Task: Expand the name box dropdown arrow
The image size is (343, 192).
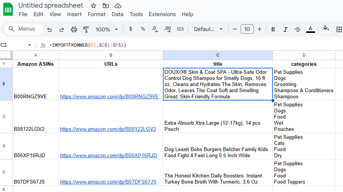Action: [x=30, y=45]
